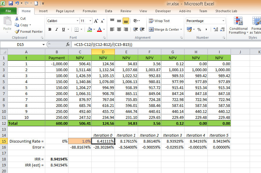Click Decrease Decimal icon
This screenshot has width=261, height=173.
click(222, 29)
